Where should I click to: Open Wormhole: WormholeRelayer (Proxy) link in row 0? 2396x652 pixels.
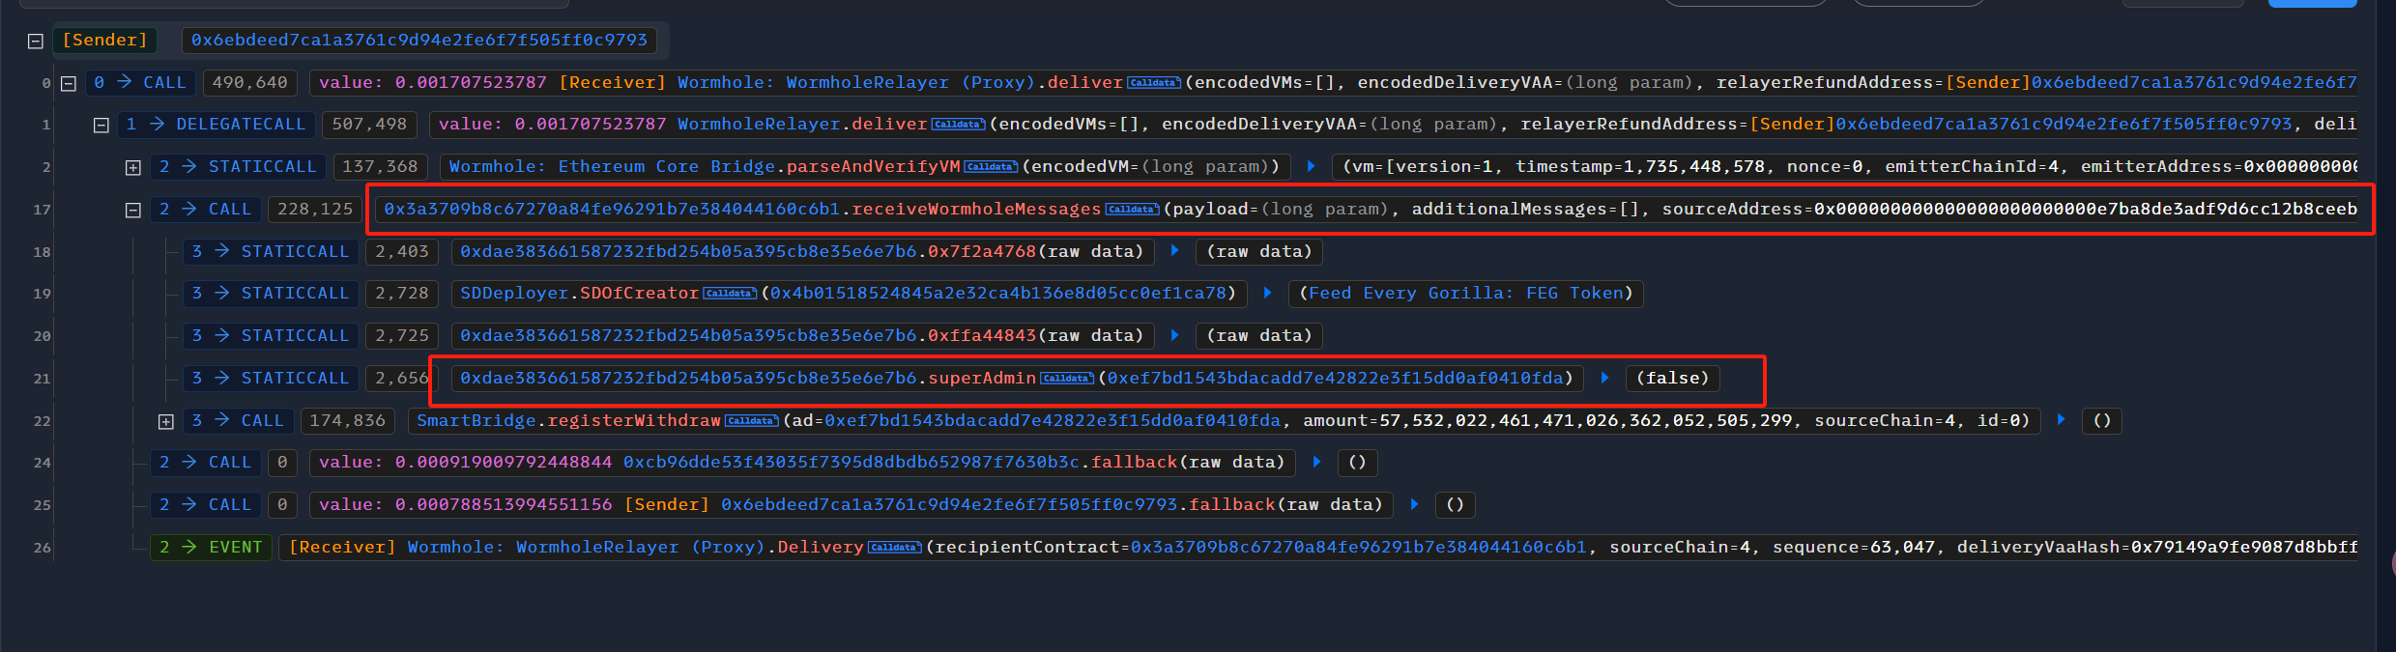855,83
